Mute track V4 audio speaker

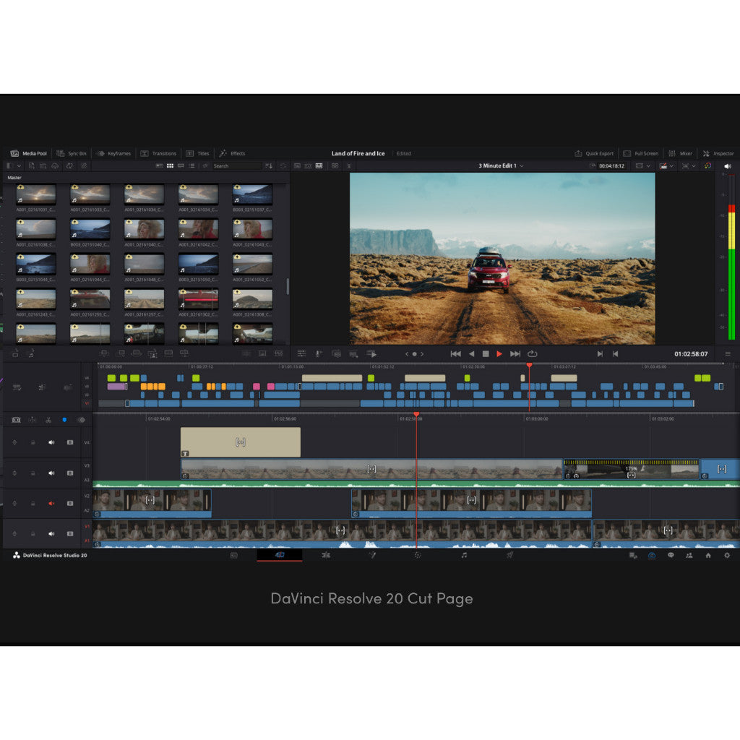coord(51,442)
